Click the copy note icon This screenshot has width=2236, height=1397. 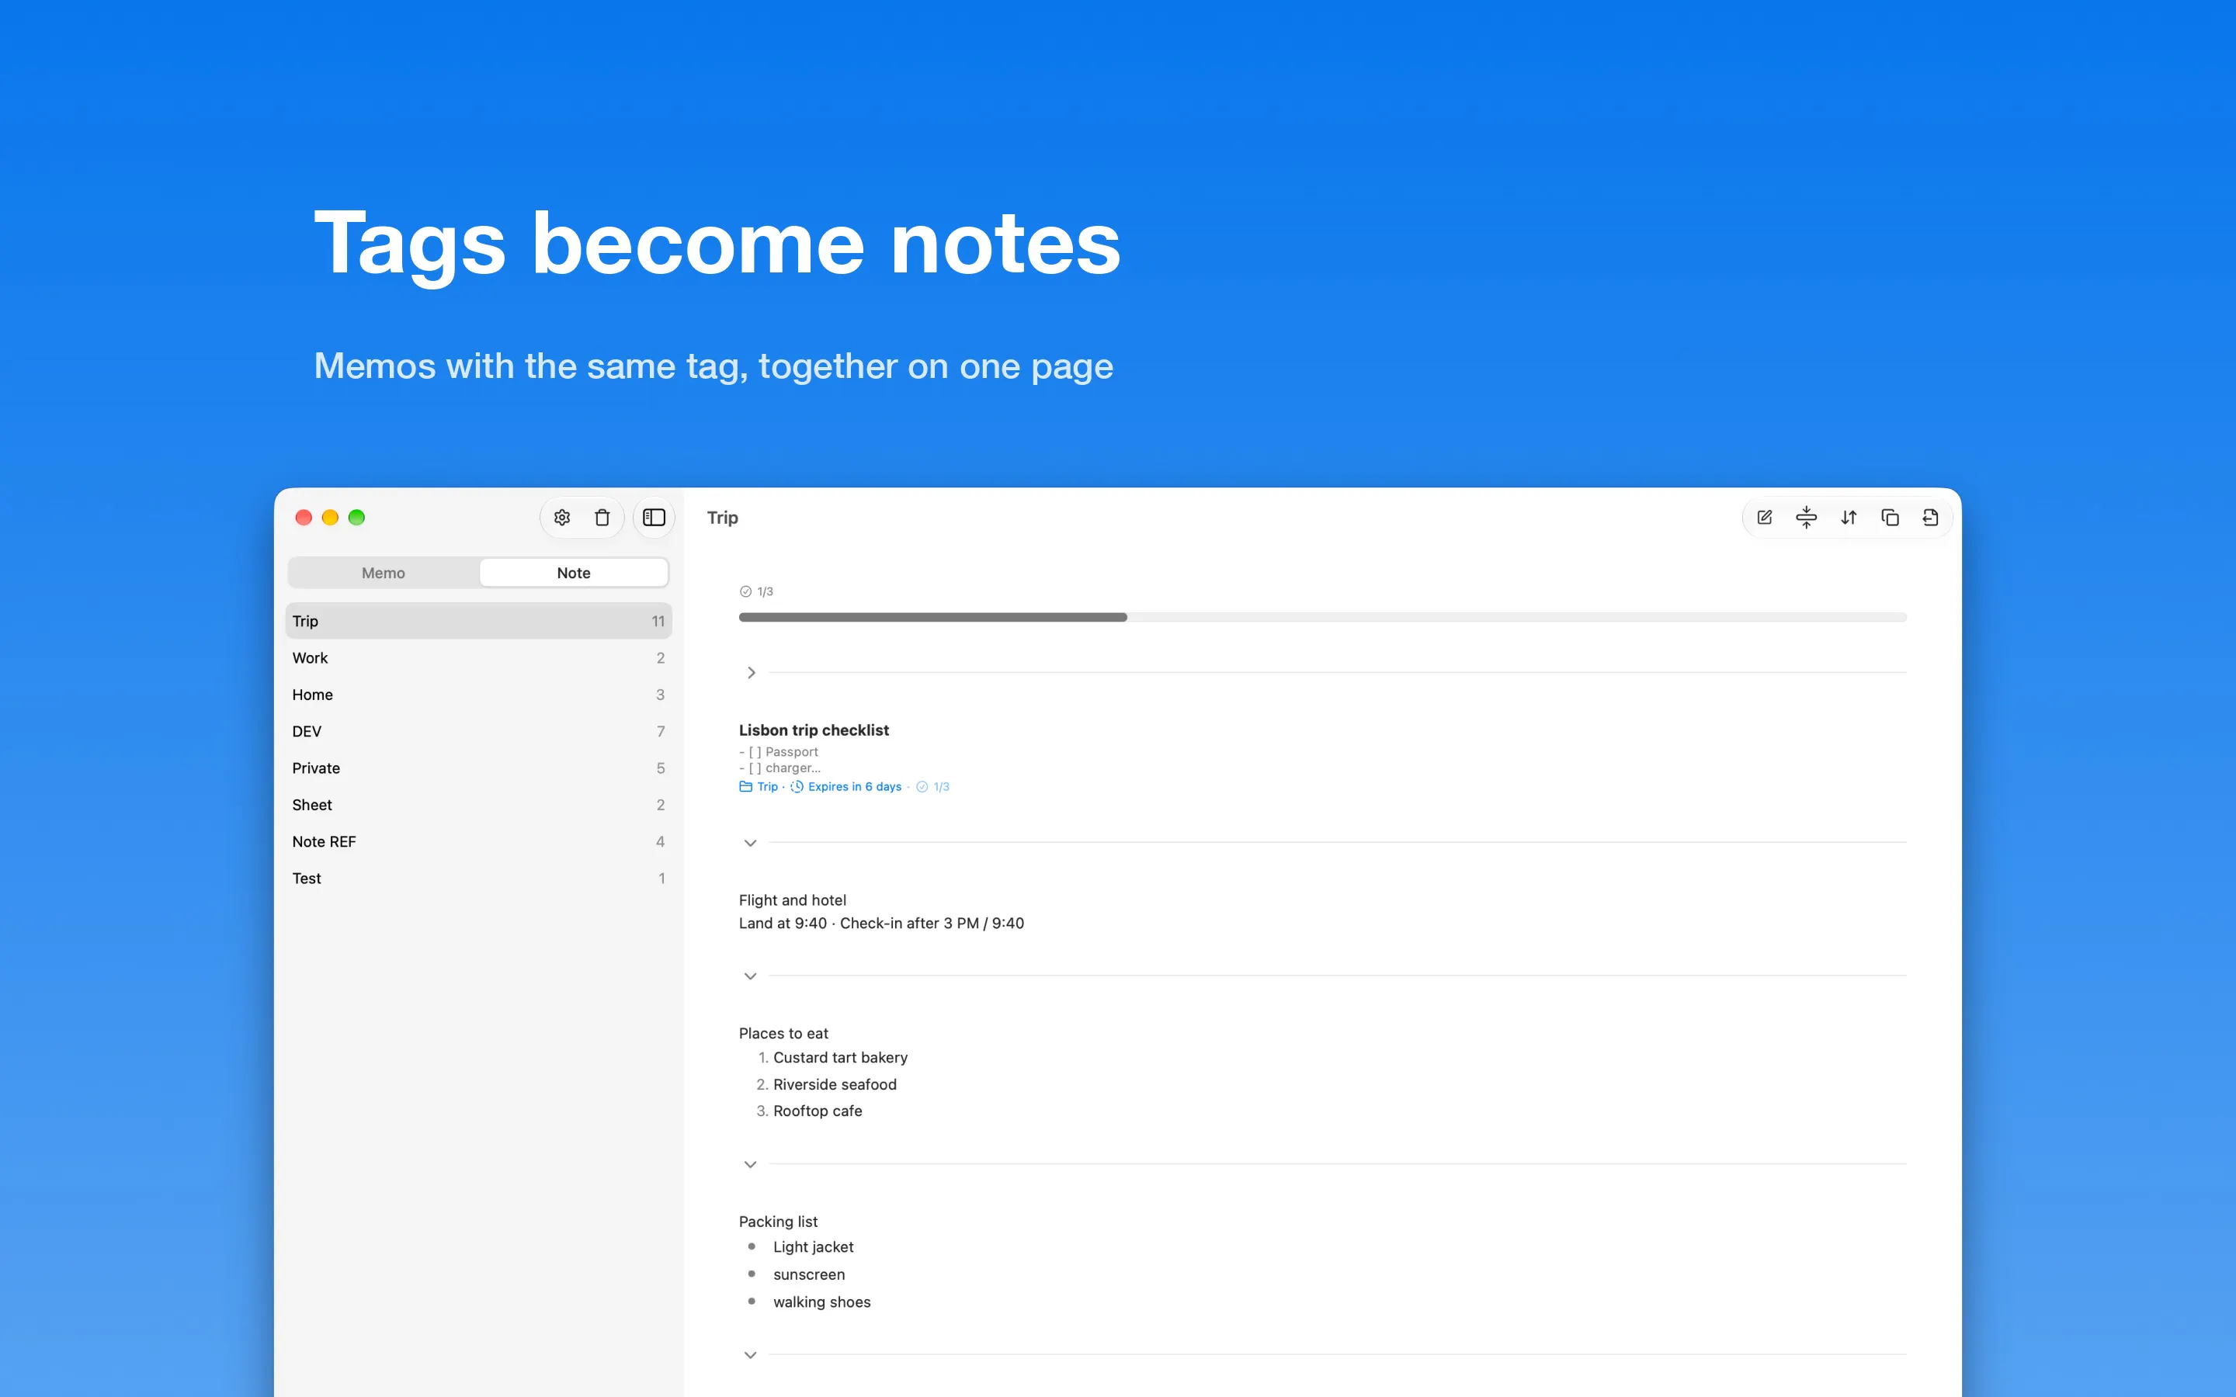point(1891,518)
